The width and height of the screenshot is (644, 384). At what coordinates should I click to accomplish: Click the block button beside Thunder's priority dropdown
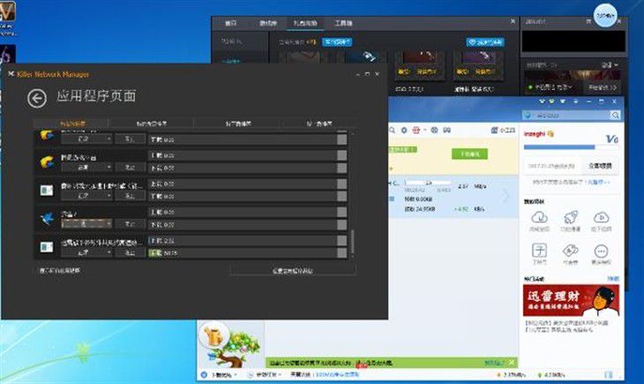pyautogui.click(x=130, y=223)
